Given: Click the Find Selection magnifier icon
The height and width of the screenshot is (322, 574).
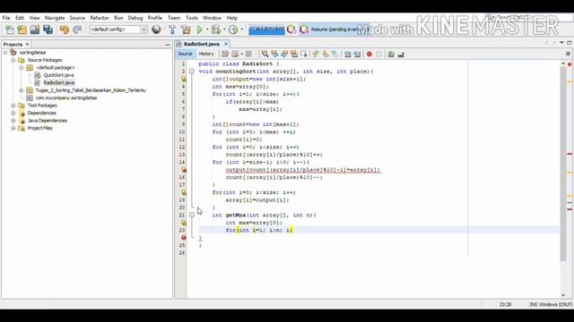Looking at the screenshot, I should pyautogui.click(x=265, y=54).
